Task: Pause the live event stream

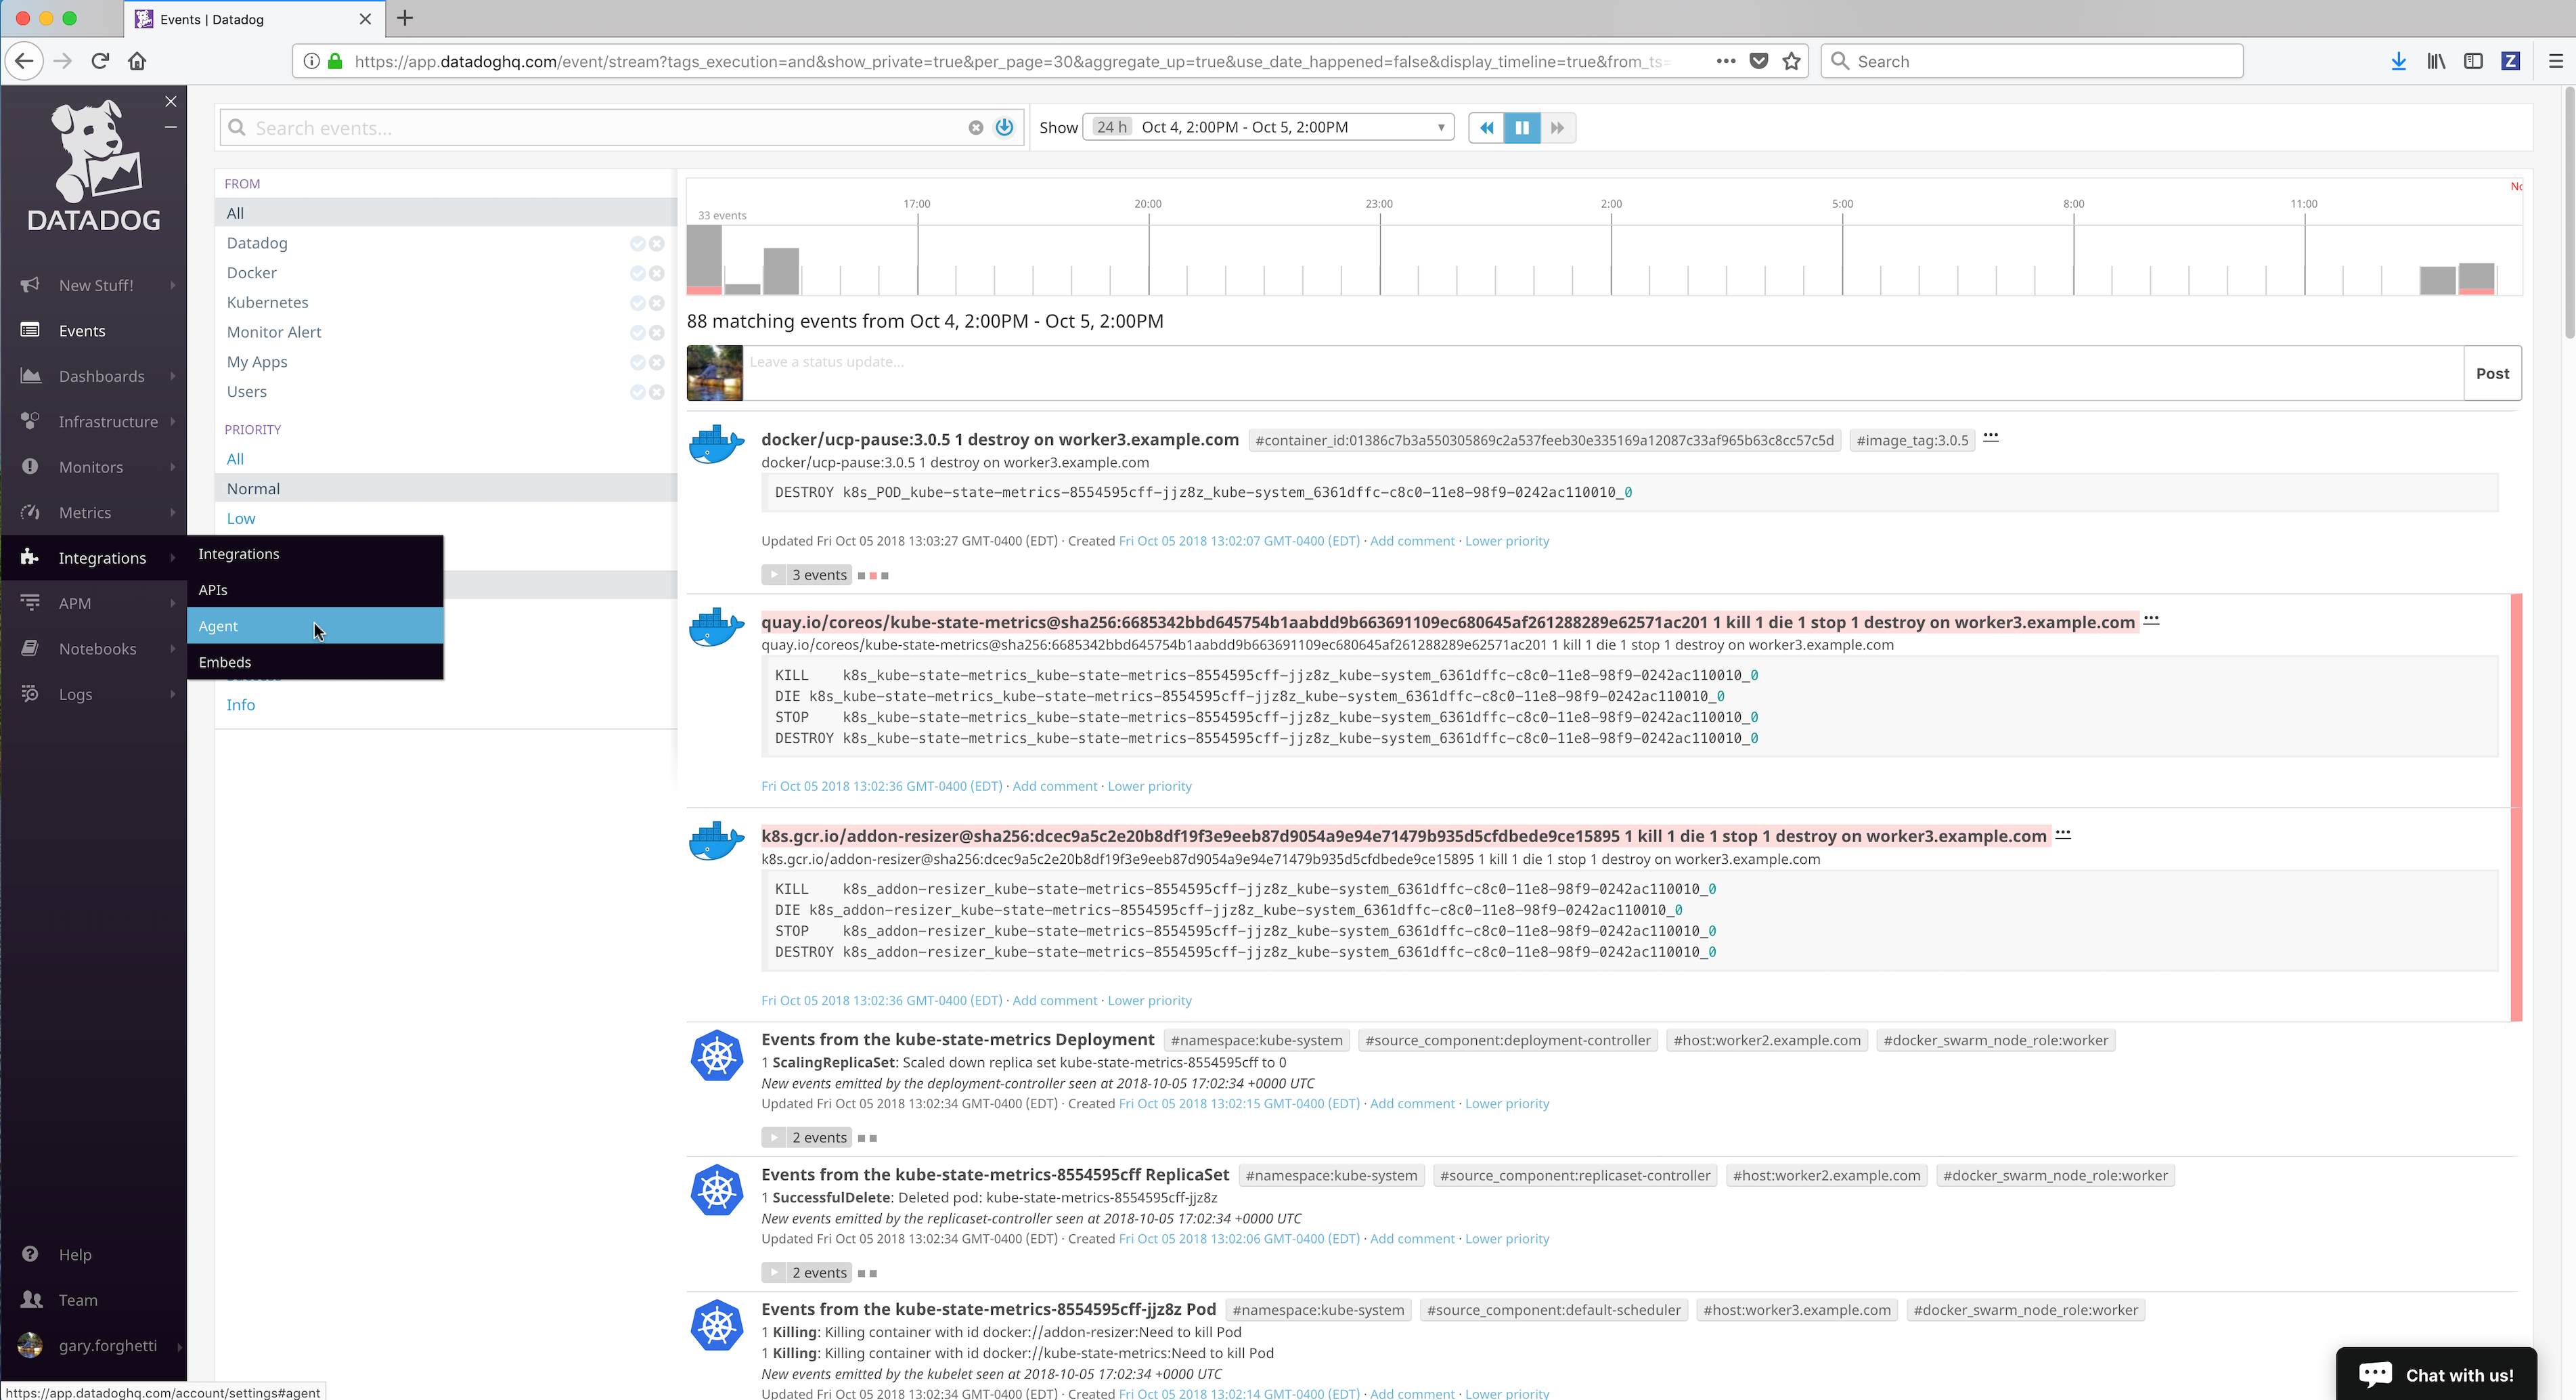Action: click(1522, 127)
